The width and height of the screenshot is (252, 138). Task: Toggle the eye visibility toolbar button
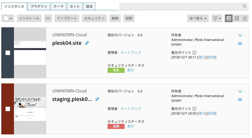click(x=48, y=18)
